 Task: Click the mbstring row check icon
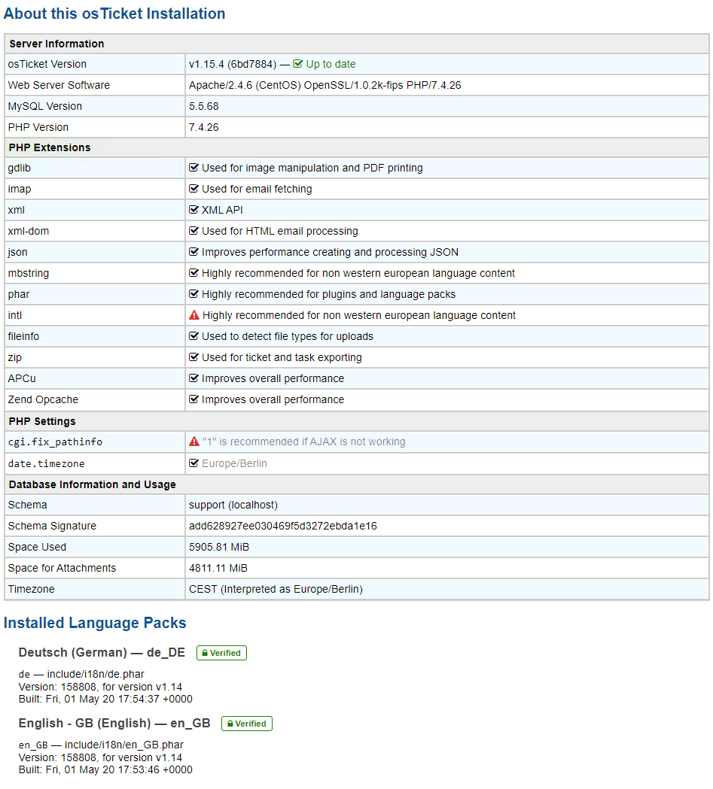[193, 273]
